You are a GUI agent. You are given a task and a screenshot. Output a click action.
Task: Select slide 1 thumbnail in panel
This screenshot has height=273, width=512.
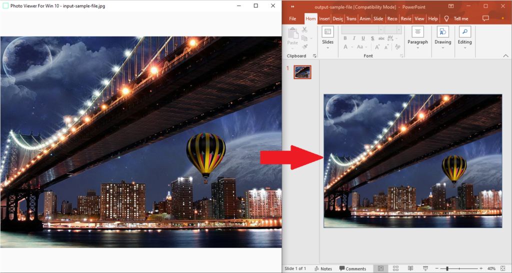(x=302, y=72)
